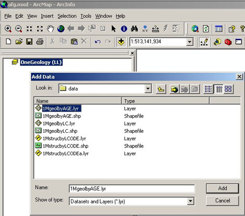This screenshot has width=245, height=216.
Task: Switch to Thumbnails view in dialog
Action: click(228, 89)
